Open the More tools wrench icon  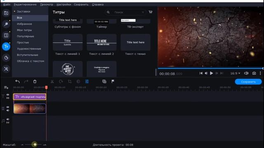pos(6,69)
